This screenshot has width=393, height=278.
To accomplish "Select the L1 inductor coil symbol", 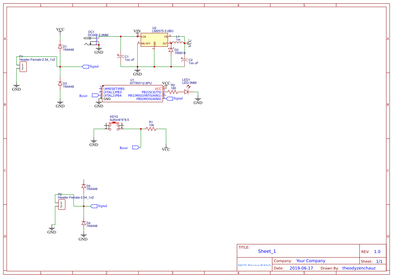I will [x=178, y=43].
